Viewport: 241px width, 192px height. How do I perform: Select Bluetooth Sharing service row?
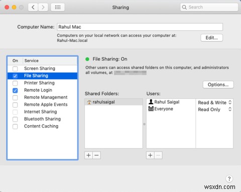pyautogui.click(x=42, y=119)
